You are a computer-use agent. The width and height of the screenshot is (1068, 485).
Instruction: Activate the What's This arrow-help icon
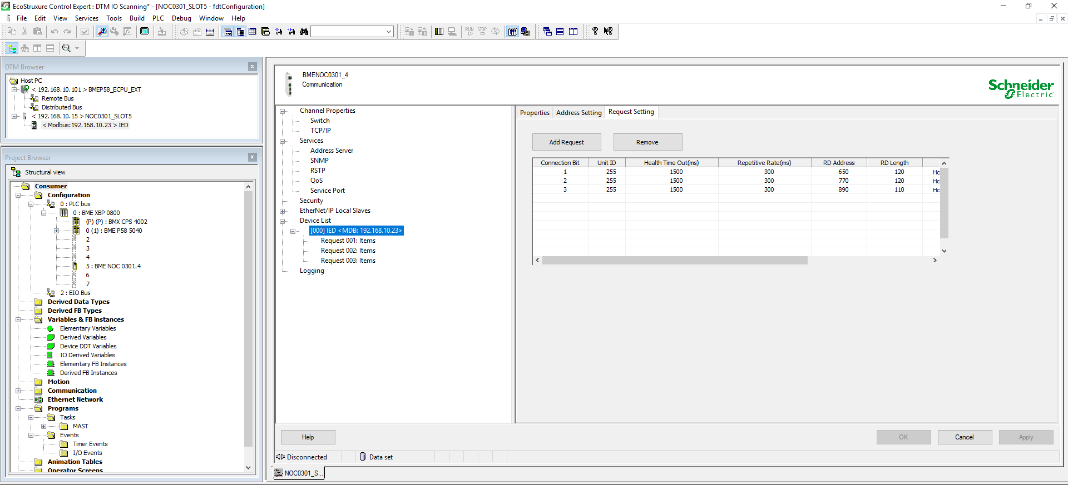pos(608,32)
